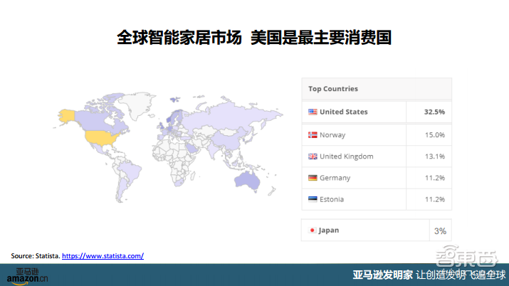Click the Estonia flag icon
The image size is (509, 286).
pos(313,199)
